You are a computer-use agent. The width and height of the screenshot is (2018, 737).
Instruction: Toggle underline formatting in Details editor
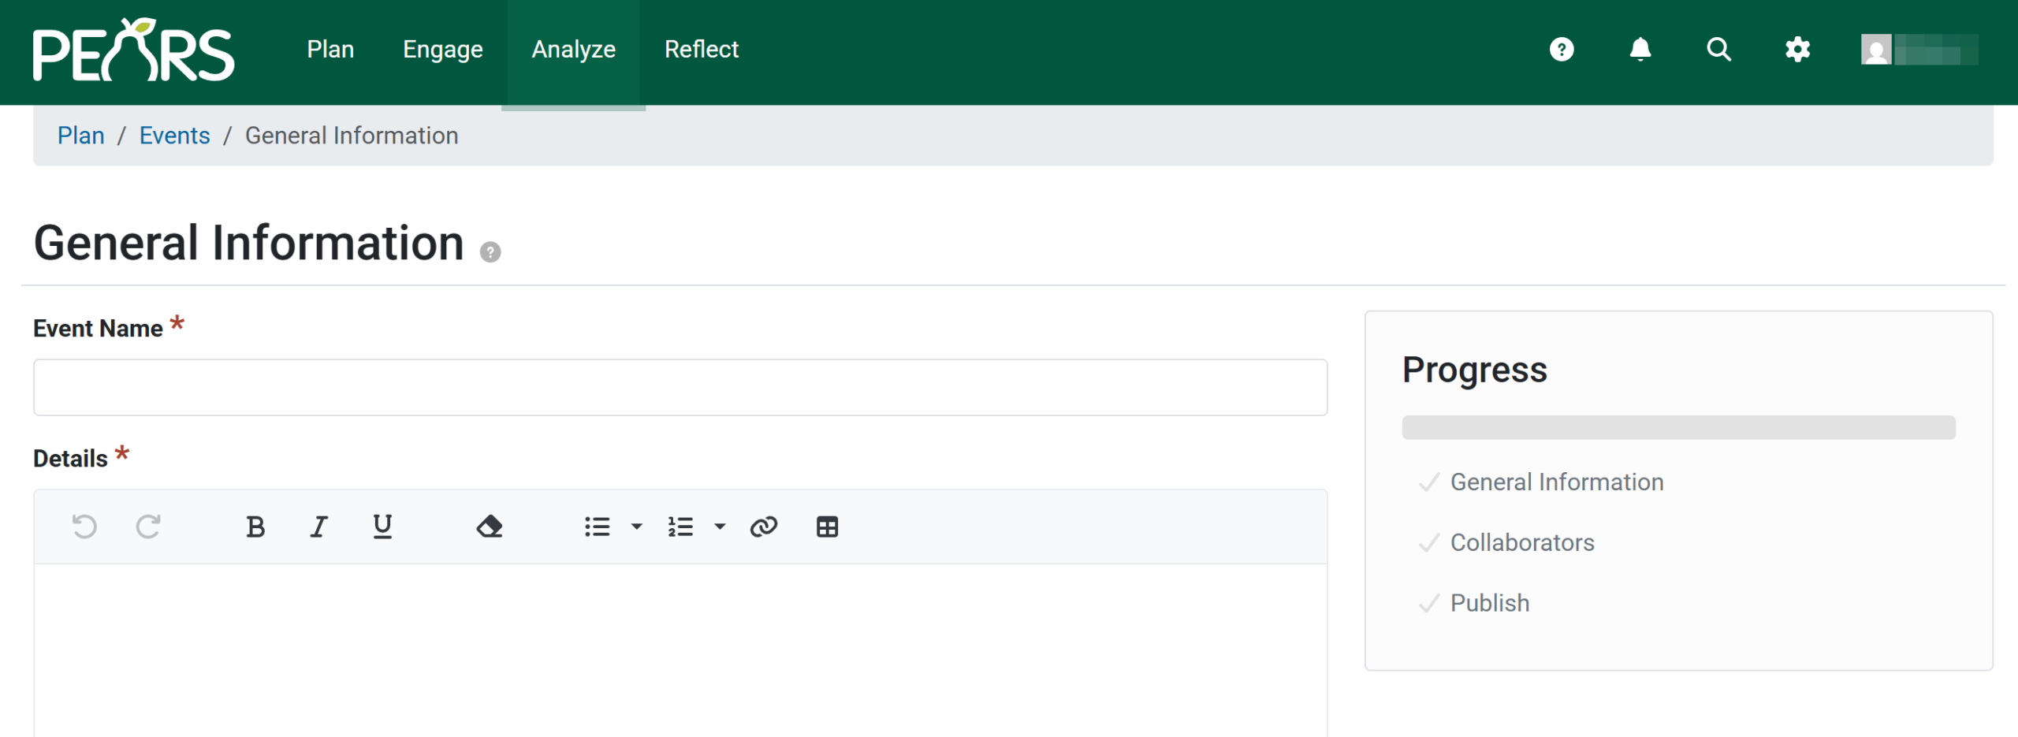click(x=382, y=527)
